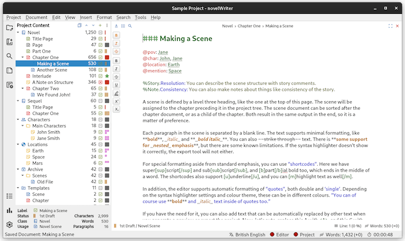Open the Project Tree view in sidebar
The height and width of the screenshot is (241, 405).
[10, 28]
